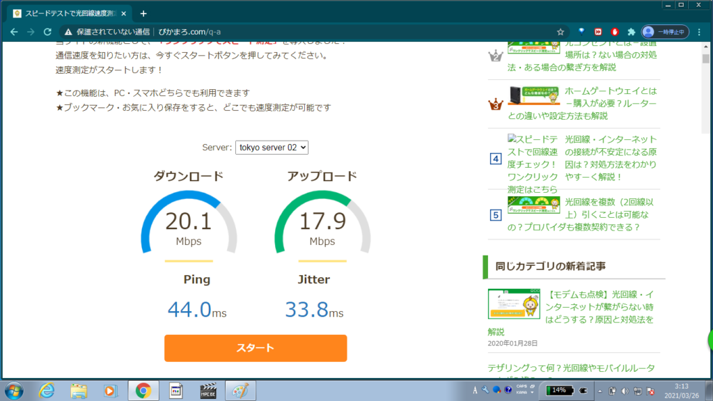
Task: Bookmark this page with the star
Action: pyautogui.click(x=561, y=32)
